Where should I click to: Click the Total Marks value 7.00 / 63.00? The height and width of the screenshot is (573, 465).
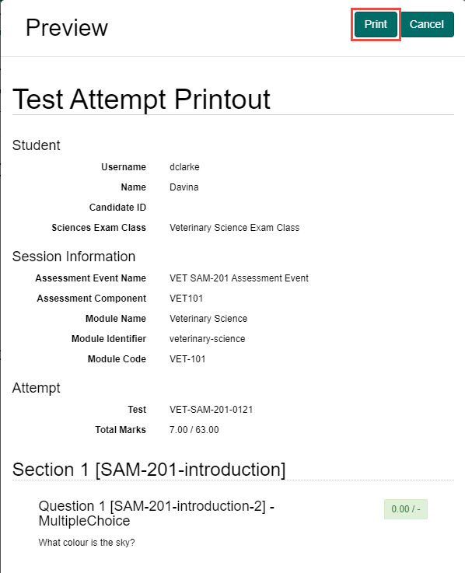point(194,429)
